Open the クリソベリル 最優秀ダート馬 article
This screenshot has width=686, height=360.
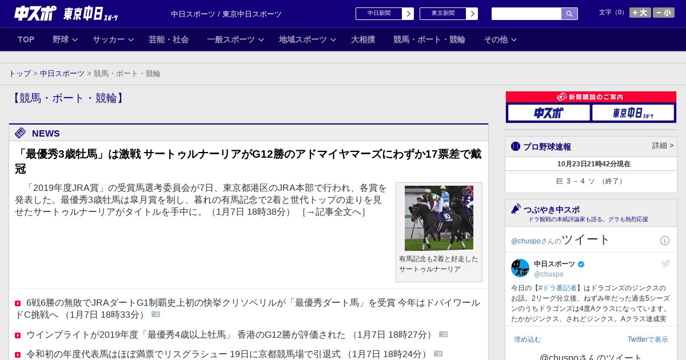(248, 309)
